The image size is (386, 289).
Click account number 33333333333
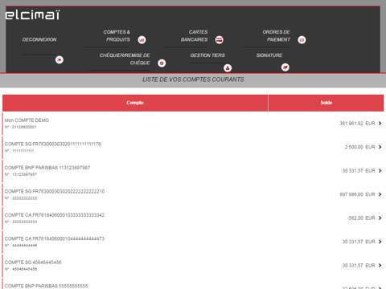pos(24,222)
